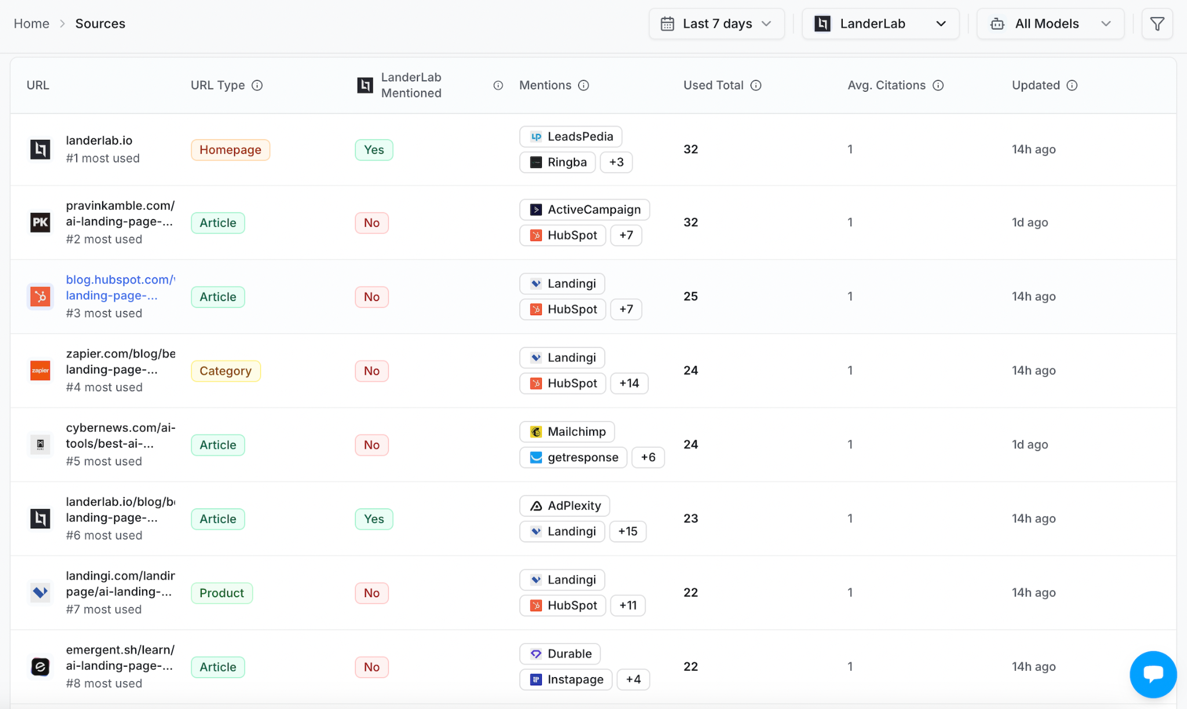The width and height of the screenshot is (1187, 709).
Task: Expand +14 mentions in zapier row
Action: click(x=629, y=383)
